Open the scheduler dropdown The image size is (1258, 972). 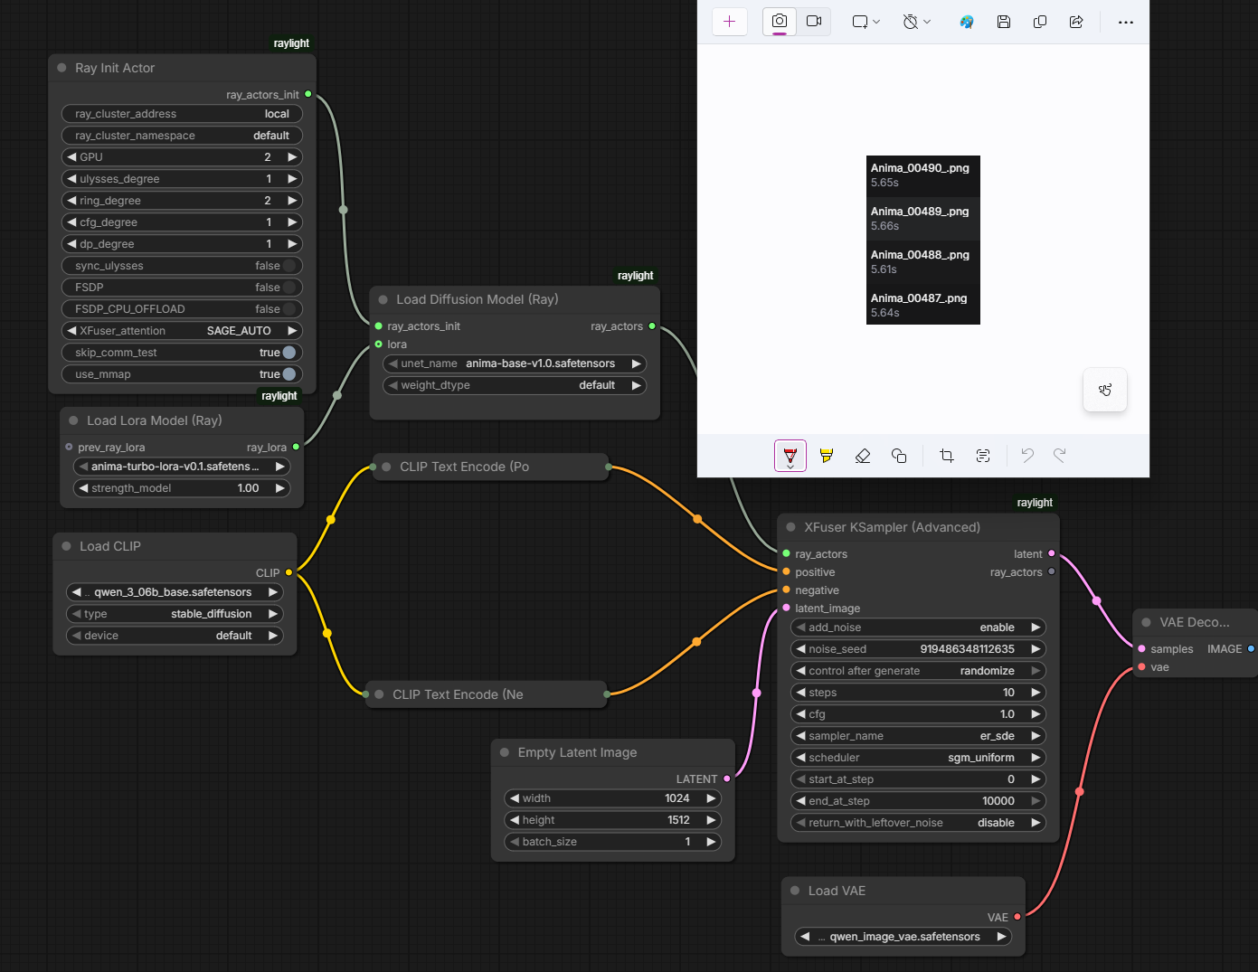pos(918,758)
